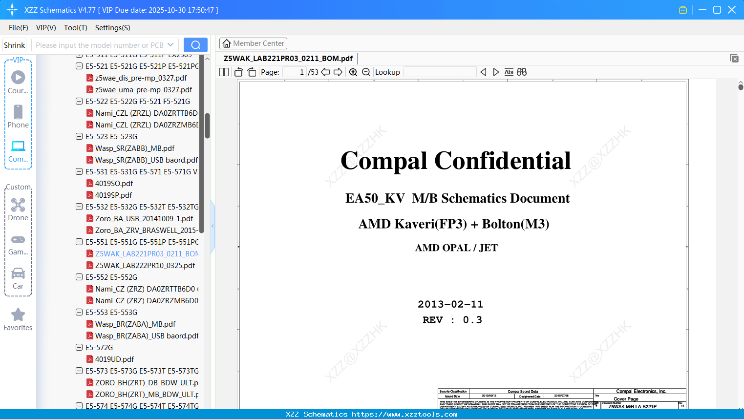Close the document tab panel icon
The width and height of the screenshot is (744, 419).
(734, 58)
